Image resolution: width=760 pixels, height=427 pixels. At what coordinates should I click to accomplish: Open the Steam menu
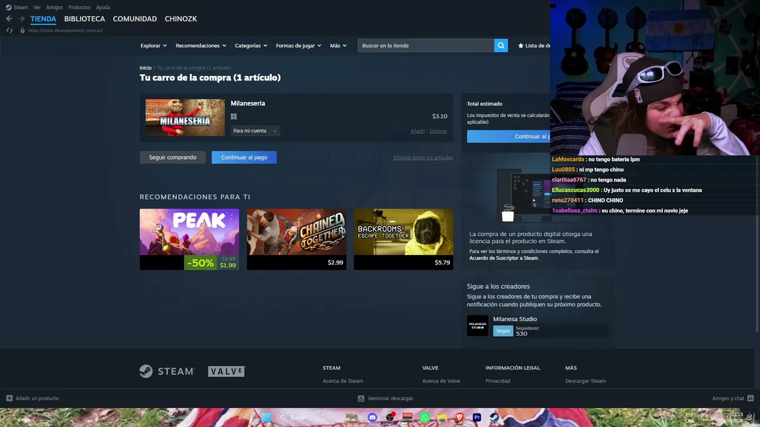pos(21,7)
